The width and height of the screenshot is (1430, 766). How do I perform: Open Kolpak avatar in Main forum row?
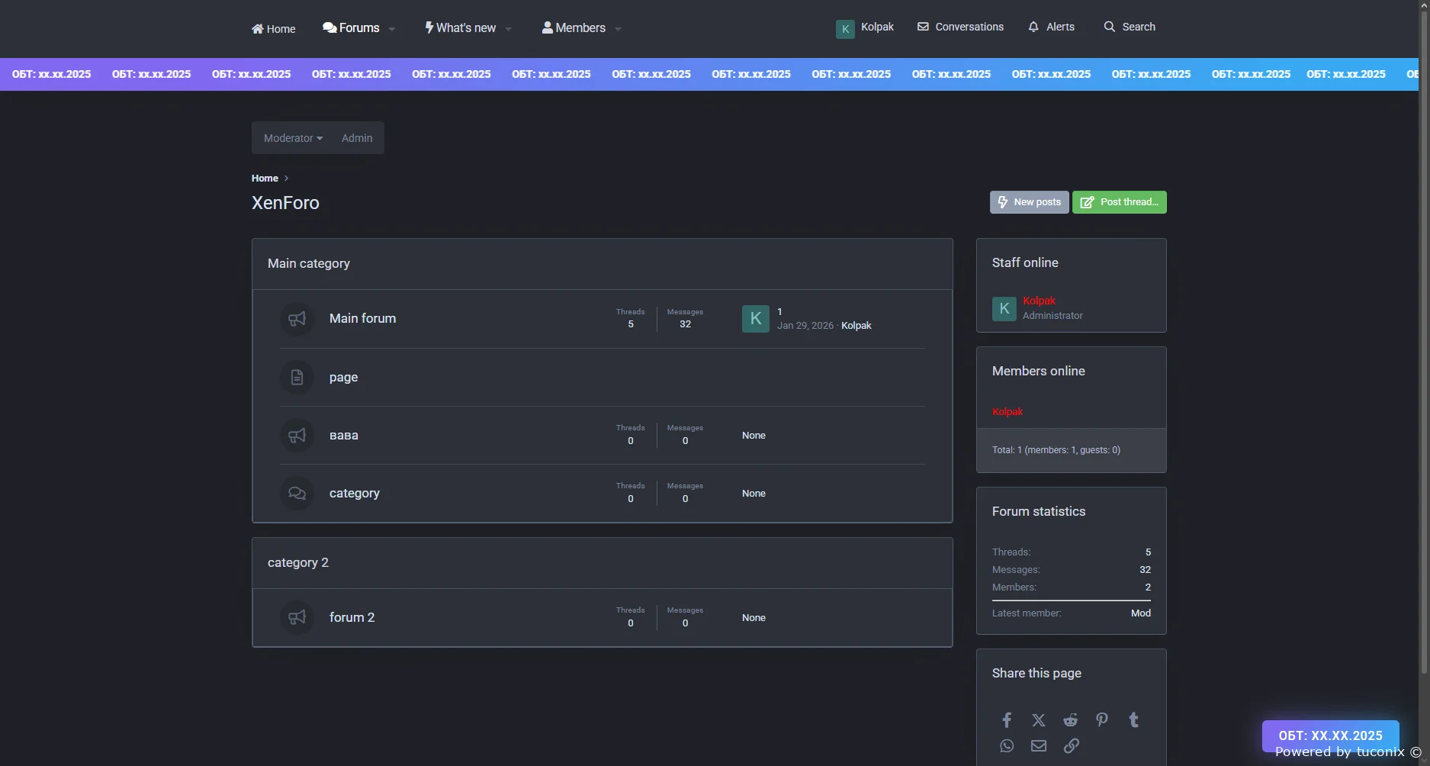coord(756,319)
